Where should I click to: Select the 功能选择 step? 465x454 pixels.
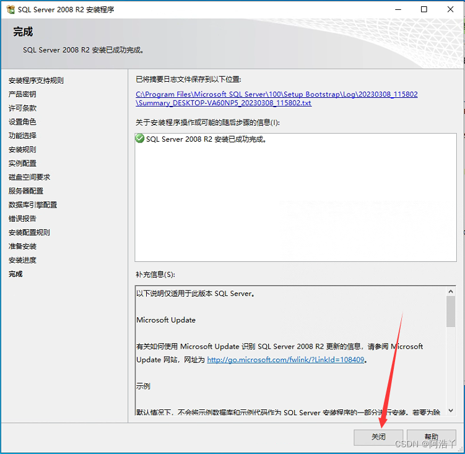[x=22, y=136]
